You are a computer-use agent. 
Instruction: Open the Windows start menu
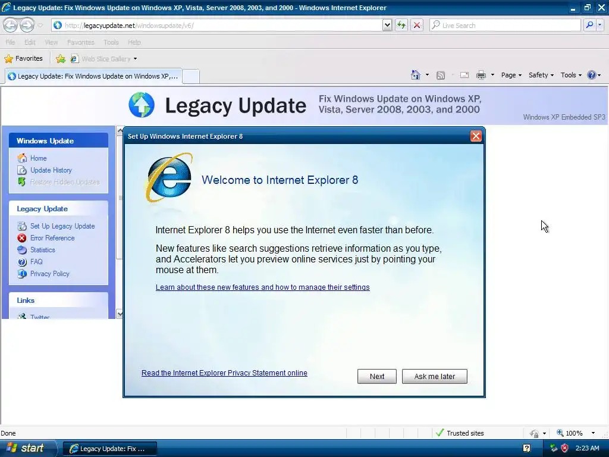click(28, 448)
